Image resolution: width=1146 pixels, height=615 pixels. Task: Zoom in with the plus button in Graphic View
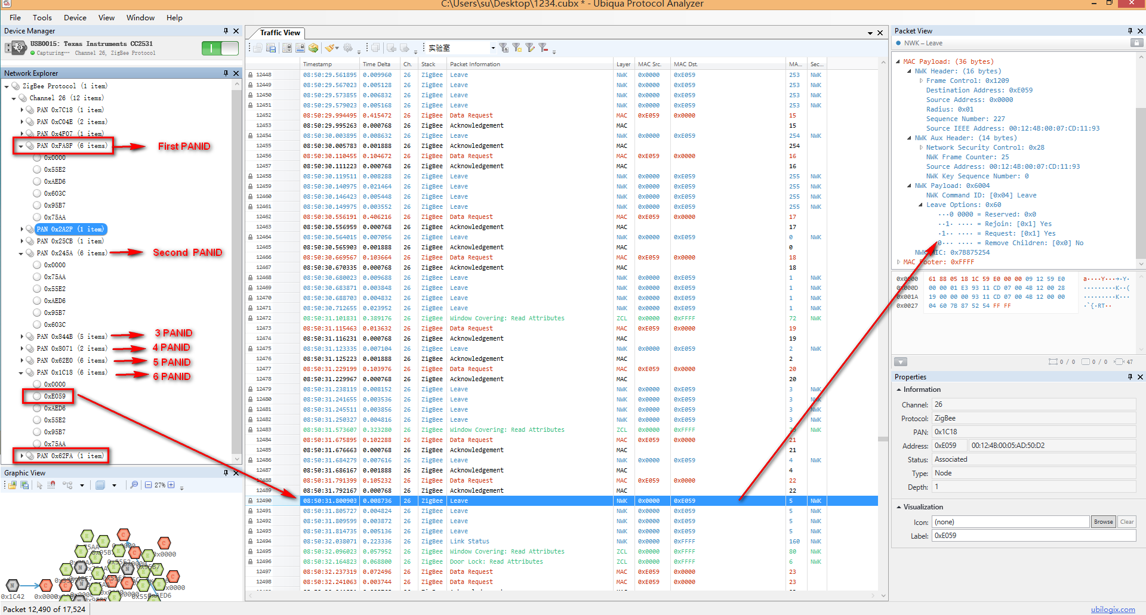[171, 485]
